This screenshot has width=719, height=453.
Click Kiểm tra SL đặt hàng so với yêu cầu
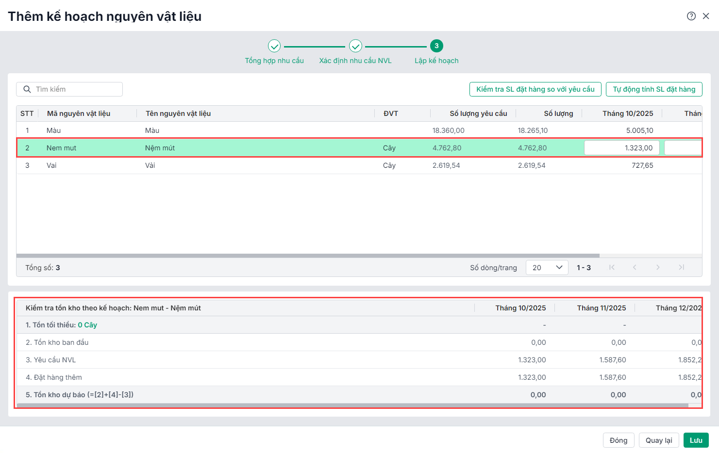click(535, 89)
